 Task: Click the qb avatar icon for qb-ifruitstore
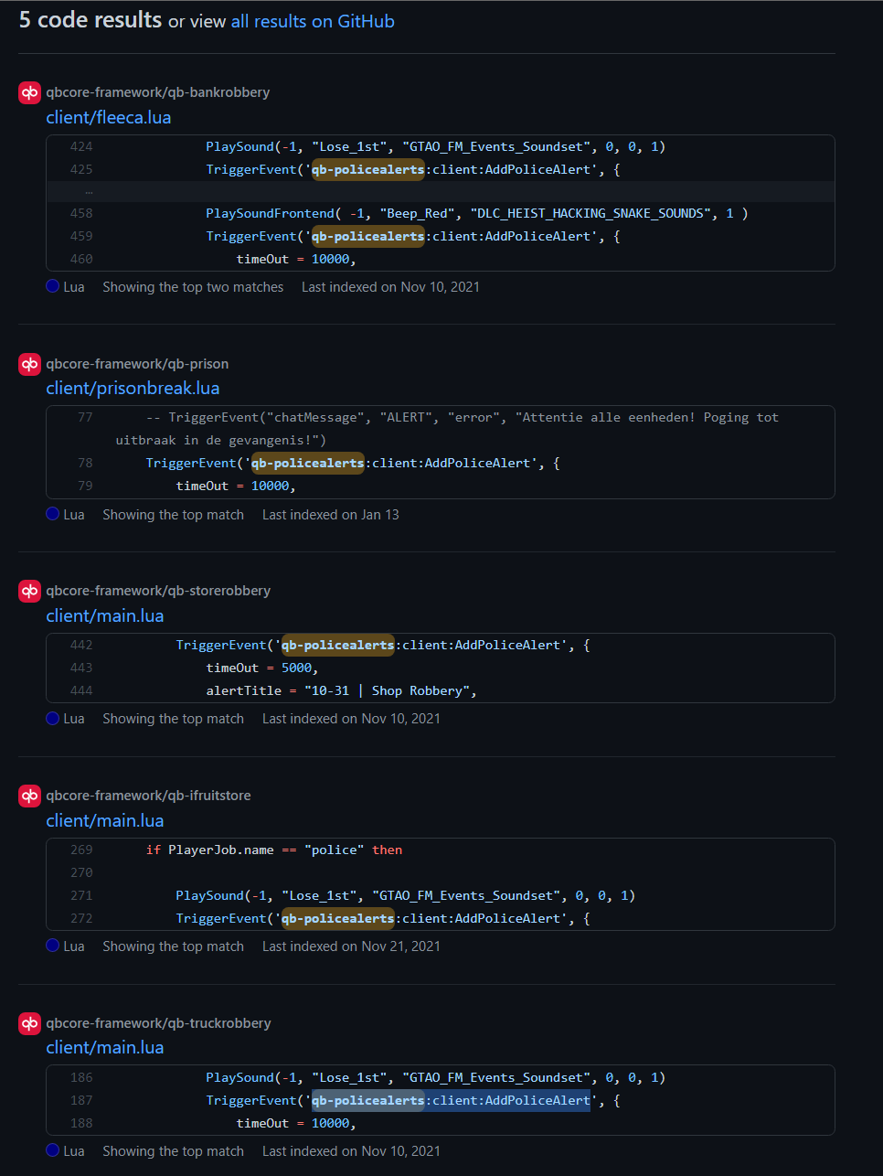[28, 795]
